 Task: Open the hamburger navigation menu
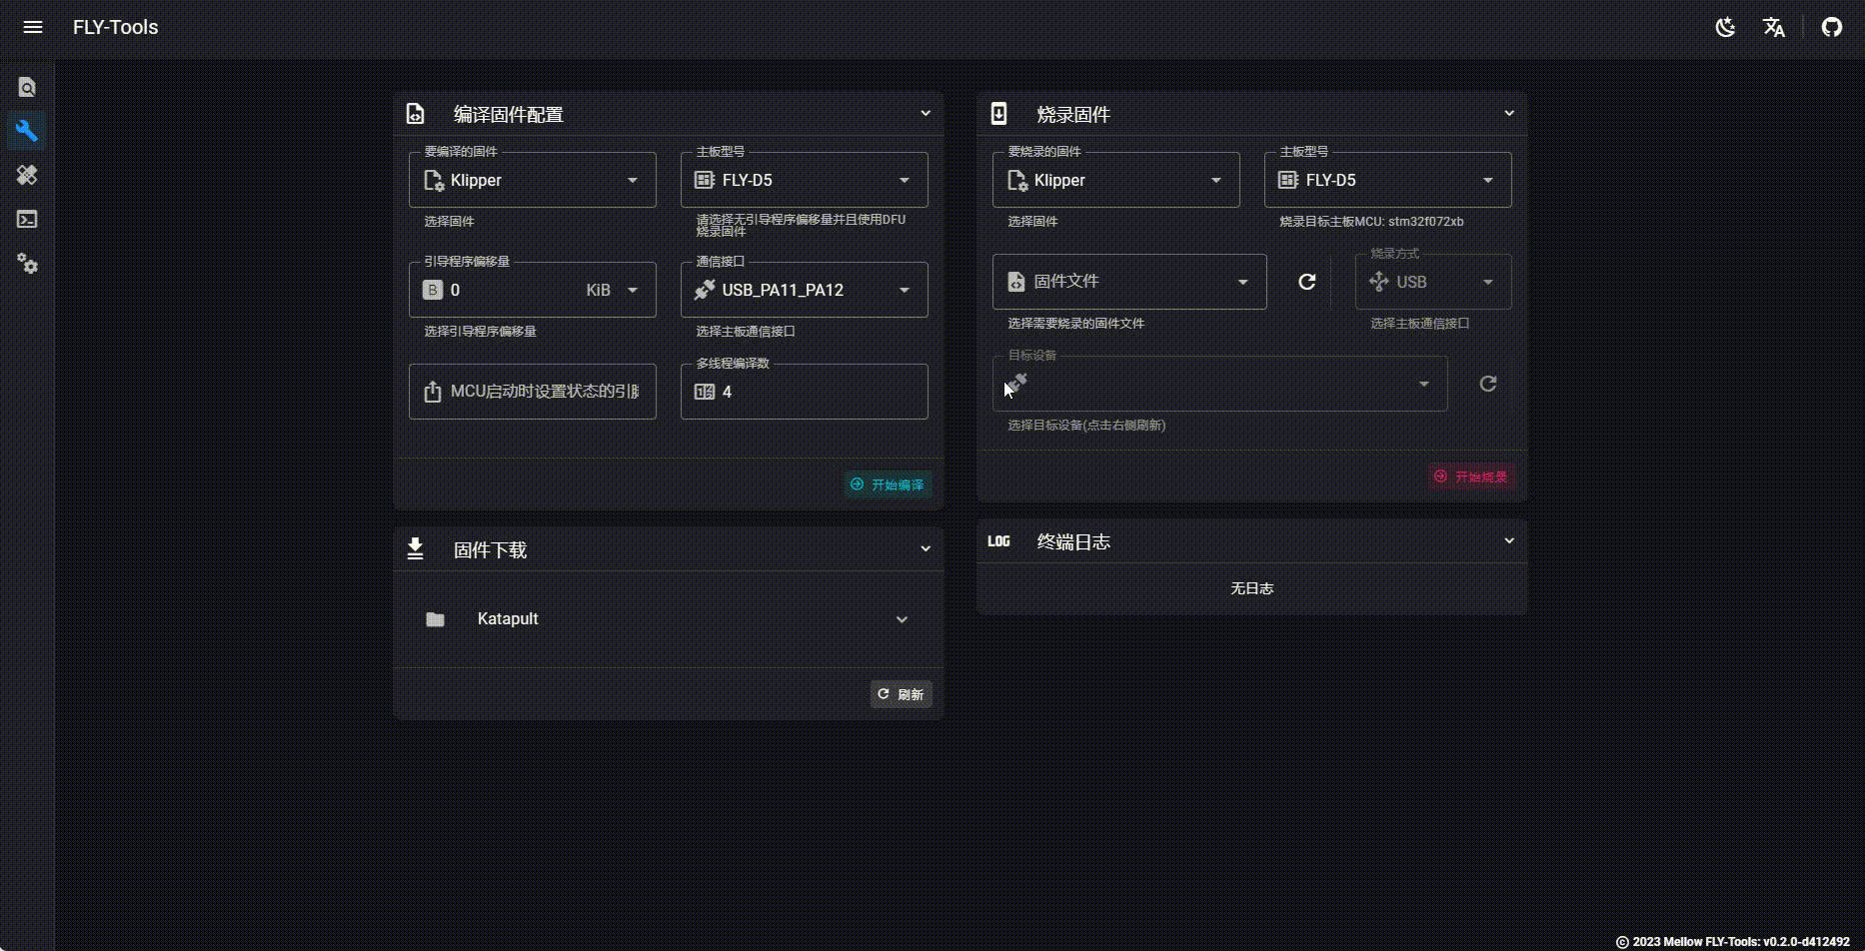[33, 27]
